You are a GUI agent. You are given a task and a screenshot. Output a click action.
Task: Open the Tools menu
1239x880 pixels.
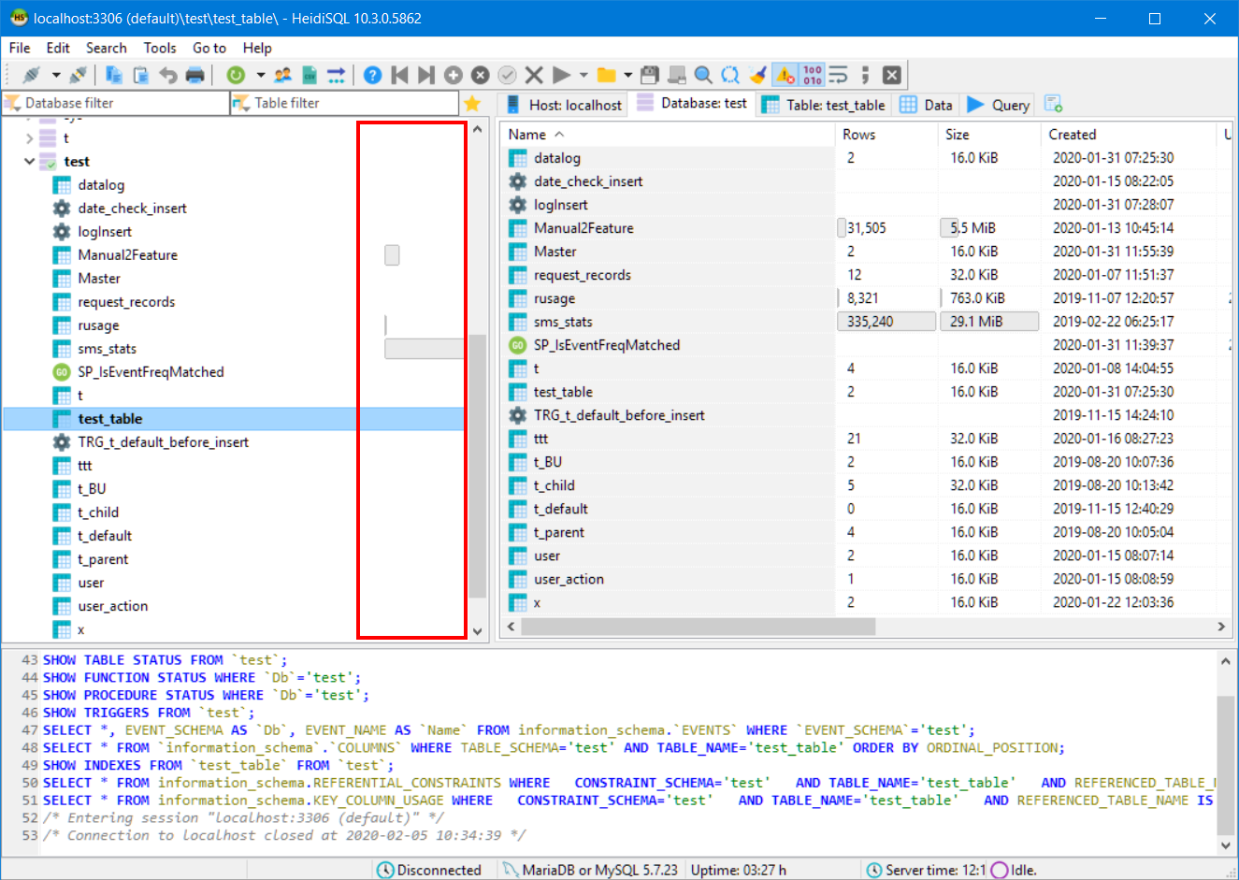160,48
